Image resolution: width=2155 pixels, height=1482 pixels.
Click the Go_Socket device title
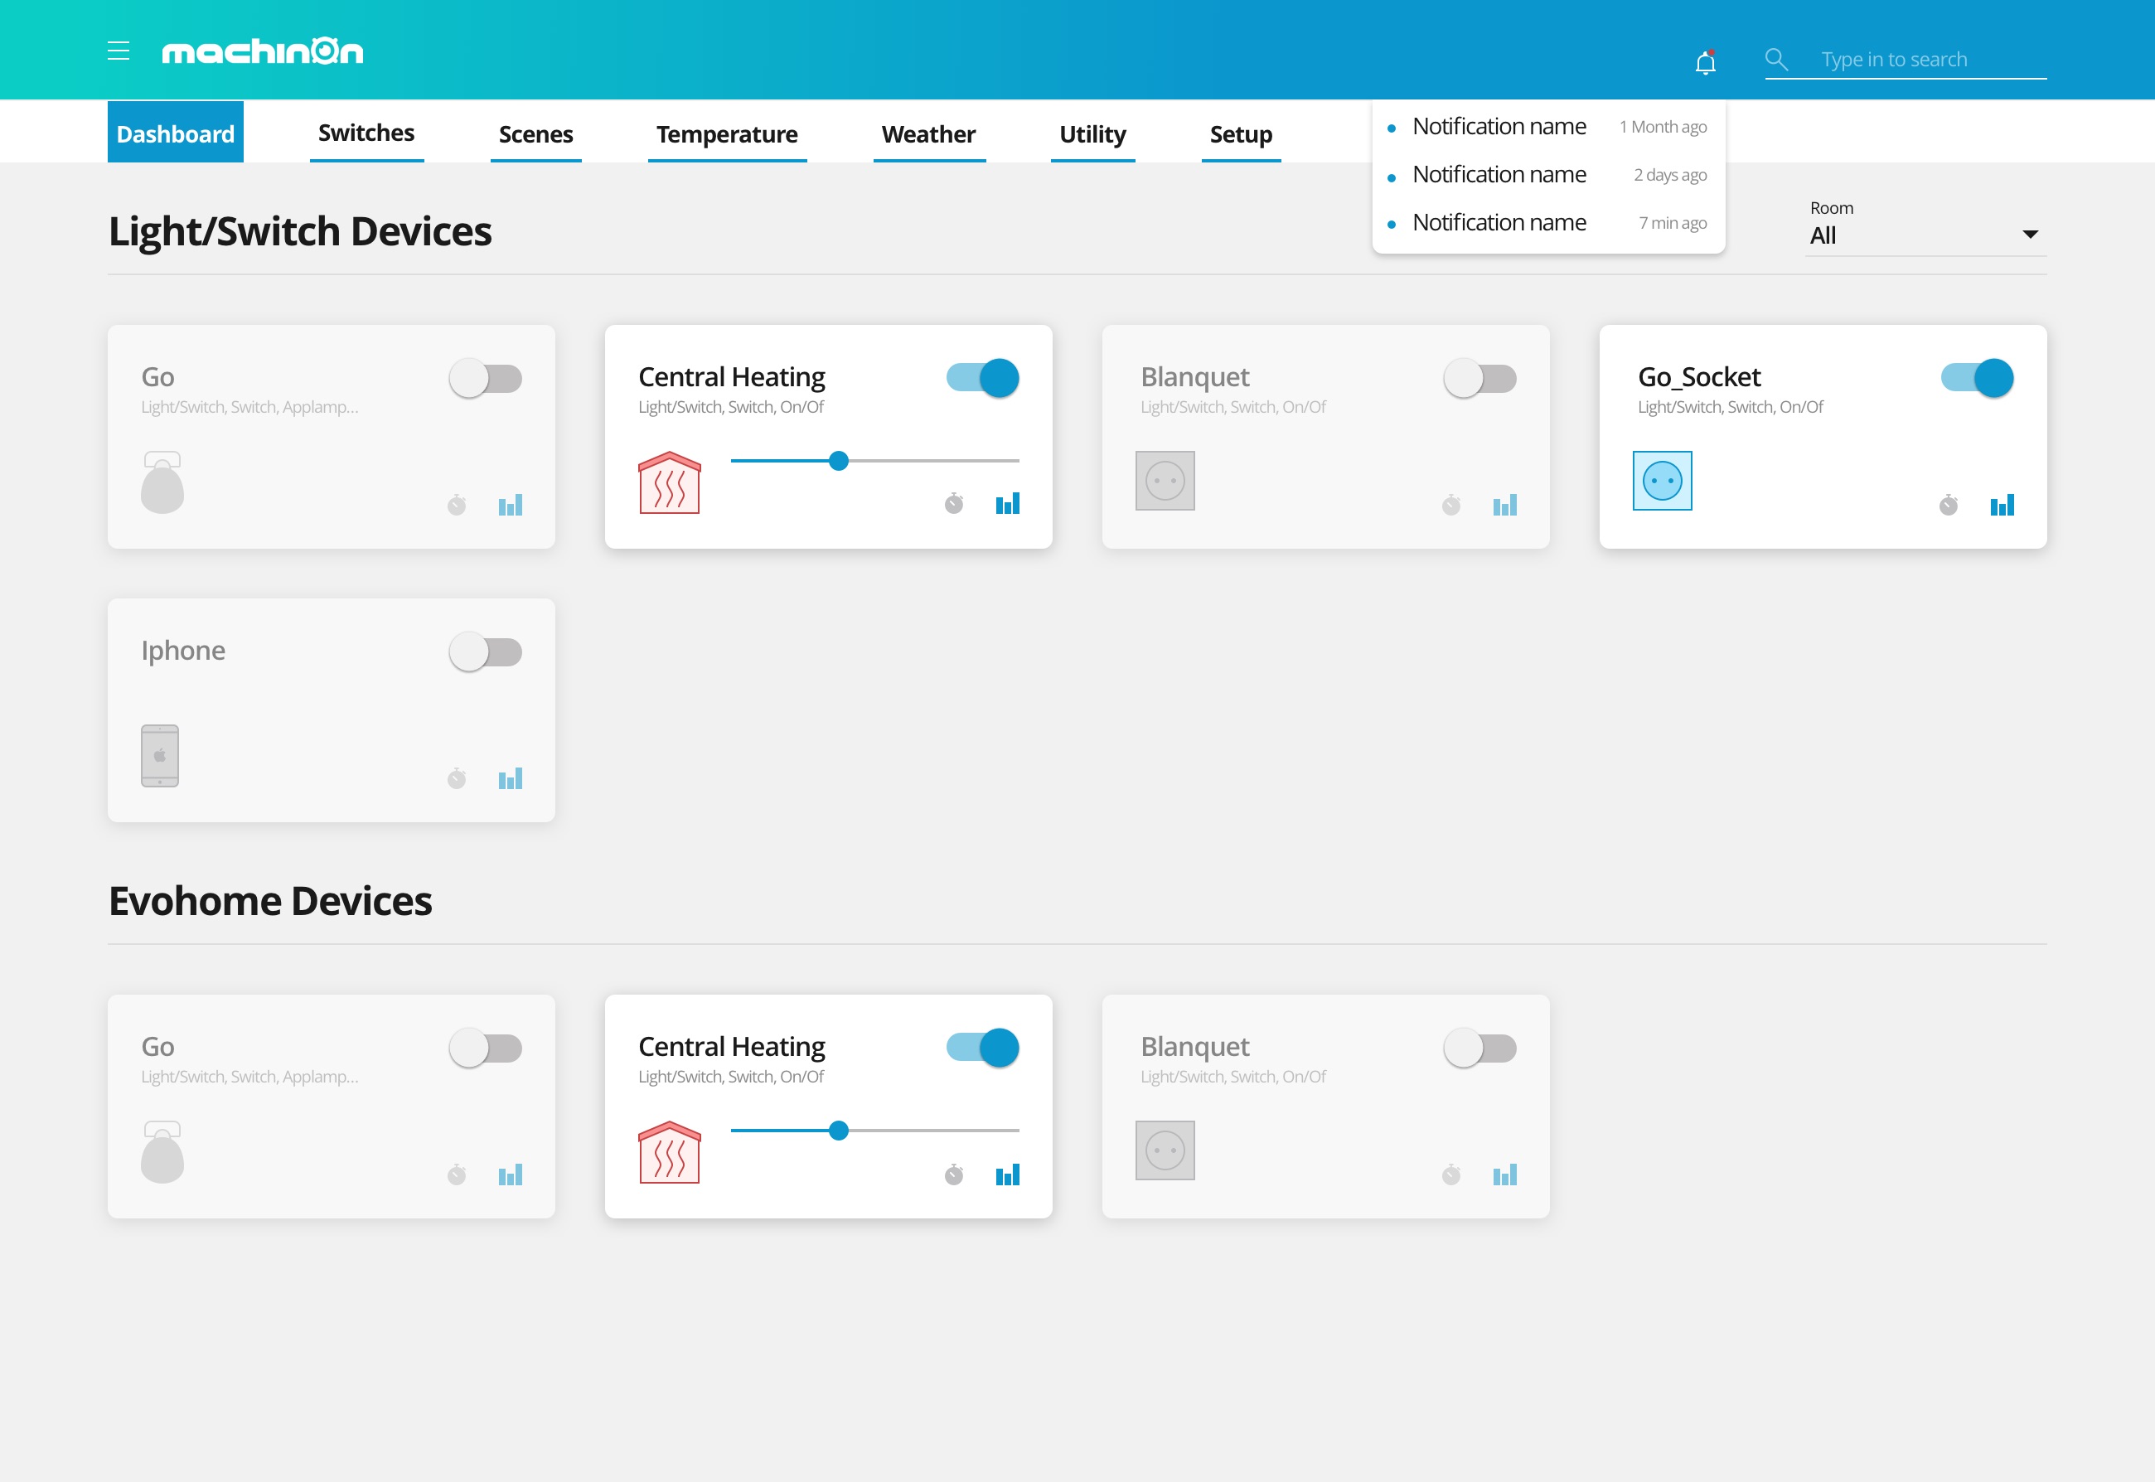coord(1699,377)
